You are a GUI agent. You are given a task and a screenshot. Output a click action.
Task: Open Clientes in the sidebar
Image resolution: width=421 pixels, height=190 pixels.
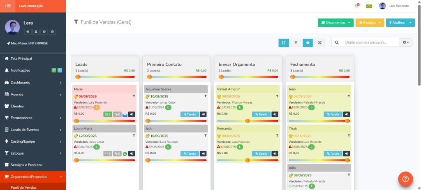[33, 106]
